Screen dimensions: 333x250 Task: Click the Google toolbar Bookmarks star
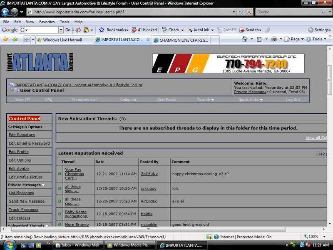[102, 30]
